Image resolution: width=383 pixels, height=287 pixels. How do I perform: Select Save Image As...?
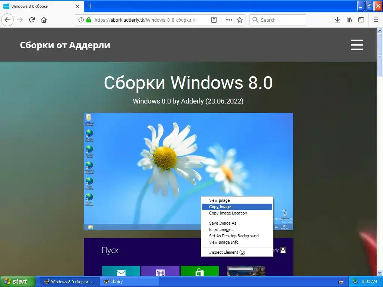pyautogui.click(x=237, y=223)
